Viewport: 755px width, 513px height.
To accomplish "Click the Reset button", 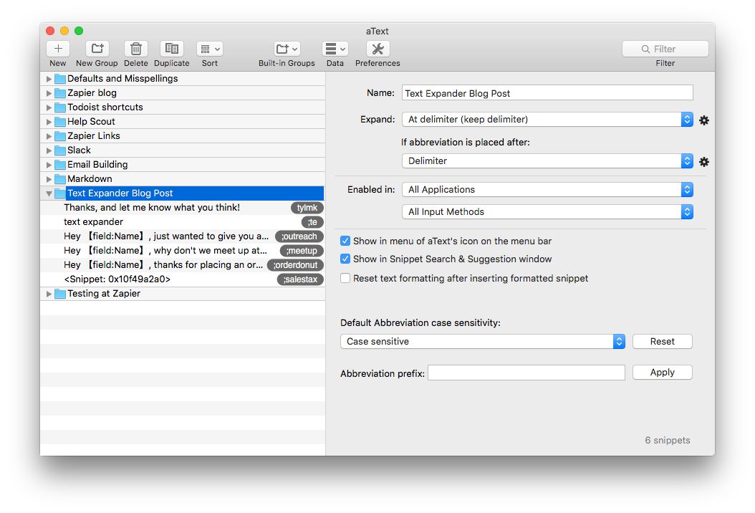I will click(x=662, y=342).
